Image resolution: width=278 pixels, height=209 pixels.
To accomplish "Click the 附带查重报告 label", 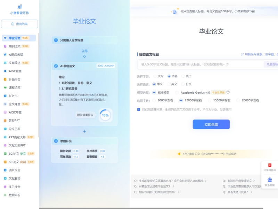I will point(85,115).
